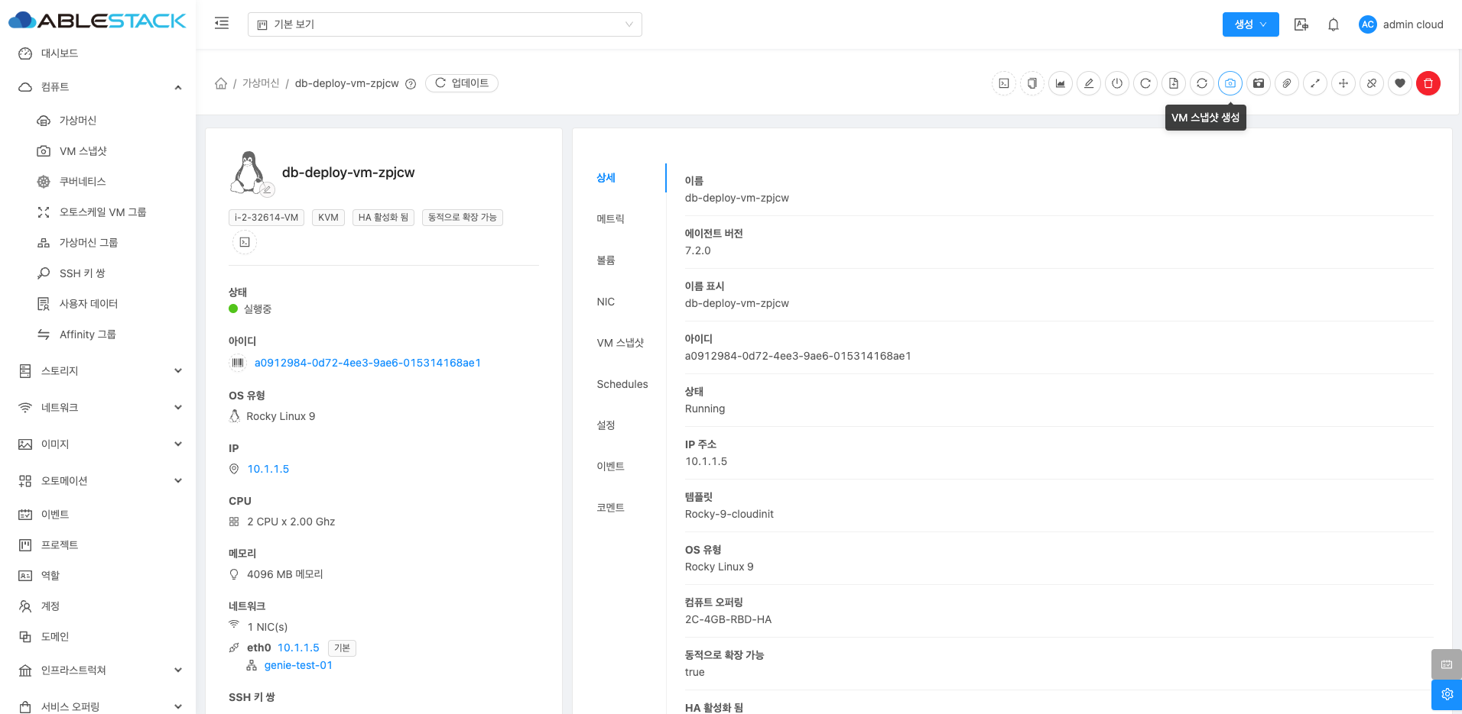Toggle the sidebar collapse icon
Viewport: 1462px width, 714px height.
(x=222, y=24)
